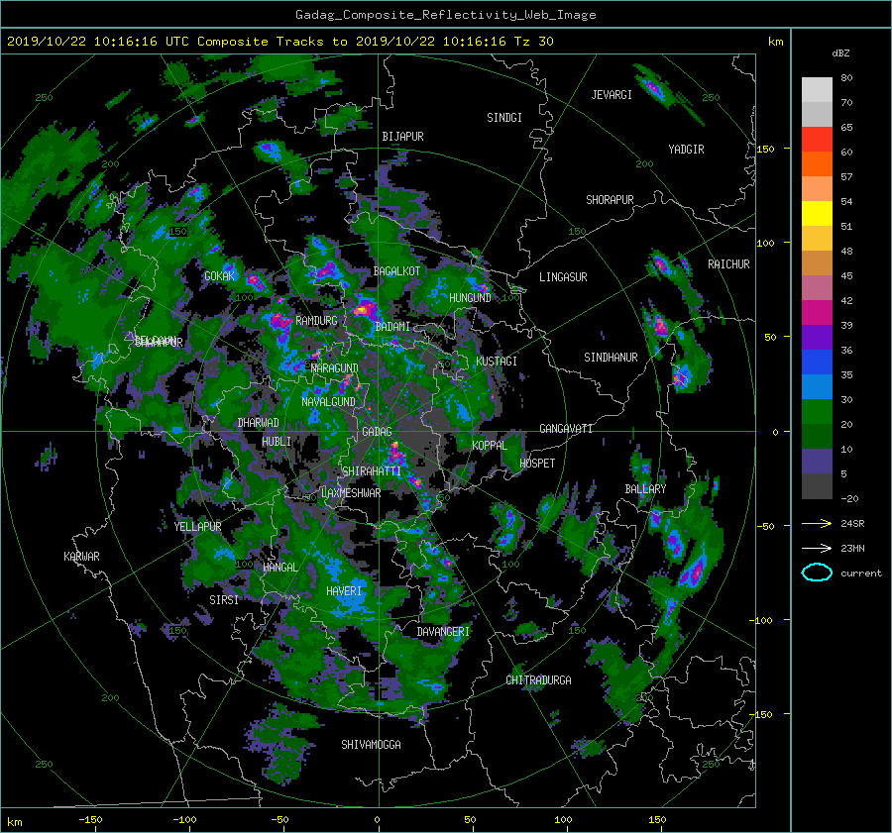Click the 30 dBZ blue legend swatch

point(817,386)
